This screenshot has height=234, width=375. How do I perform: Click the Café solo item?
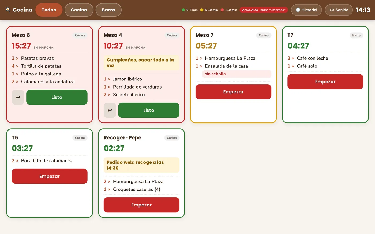point(325,66)
